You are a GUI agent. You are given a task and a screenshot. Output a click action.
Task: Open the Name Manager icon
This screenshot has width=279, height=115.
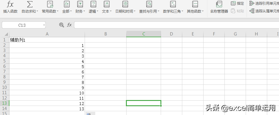pos(219,4)
